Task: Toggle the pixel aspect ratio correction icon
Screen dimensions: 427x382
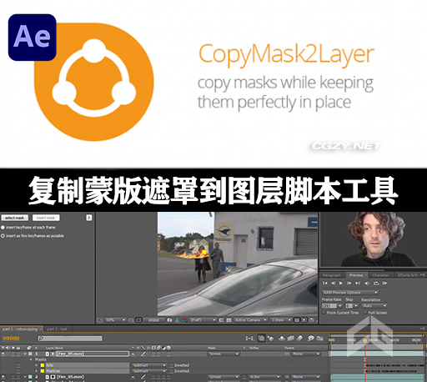Action: coord(297,320)
